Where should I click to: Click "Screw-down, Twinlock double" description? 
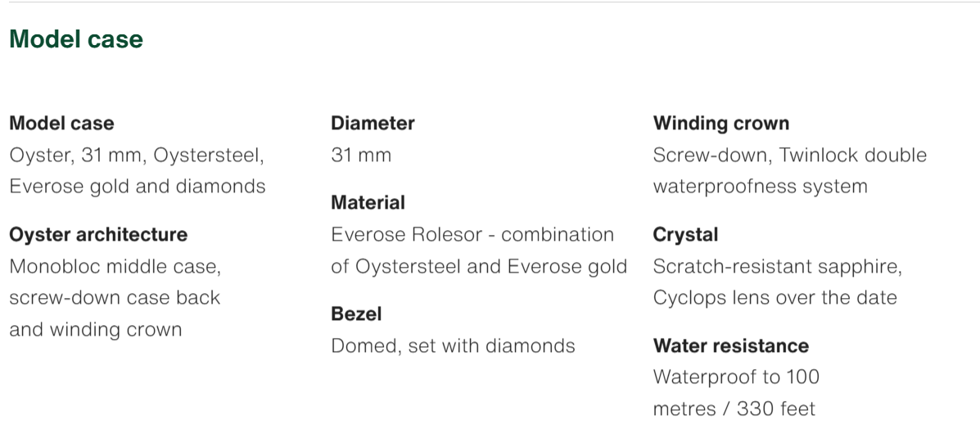tap(790, 155)
